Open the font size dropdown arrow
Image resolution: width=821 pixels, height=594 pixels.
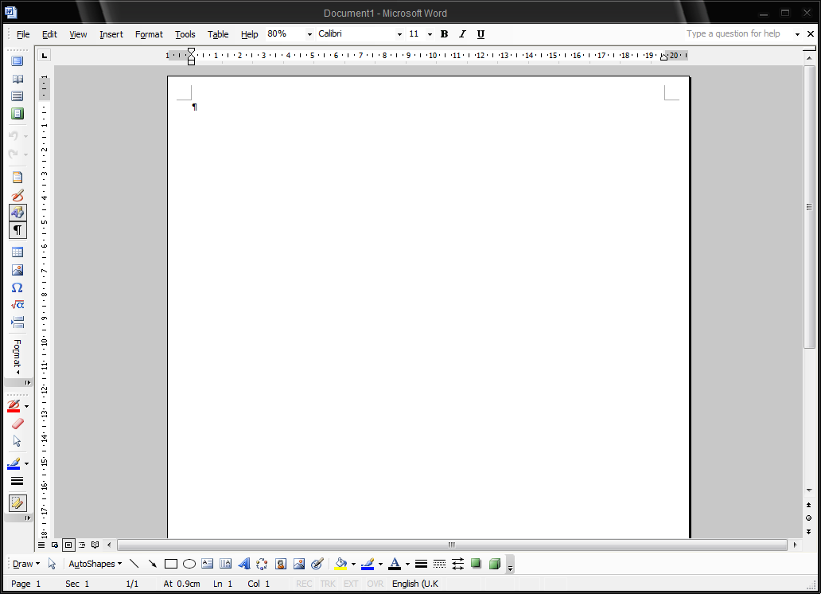pos(430,34)
